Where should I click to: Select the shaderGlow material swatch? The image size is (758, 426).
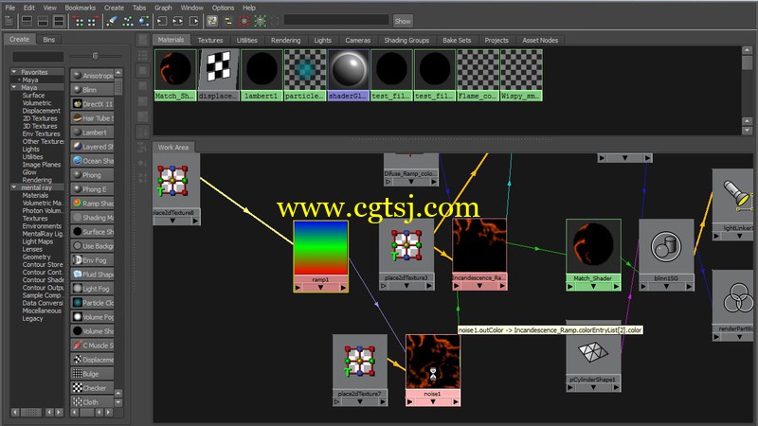click(x=348, y=70)
